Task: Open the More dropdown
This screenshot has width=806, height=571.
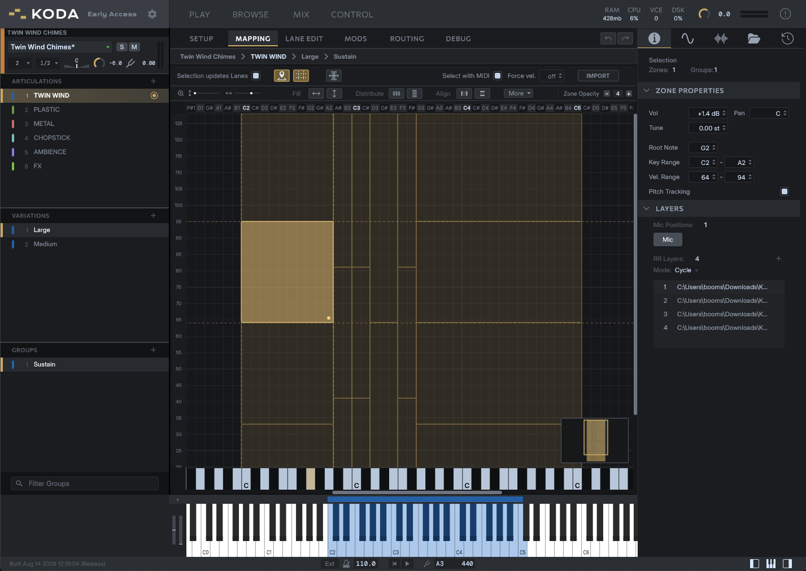Action: tap(519, 94)
